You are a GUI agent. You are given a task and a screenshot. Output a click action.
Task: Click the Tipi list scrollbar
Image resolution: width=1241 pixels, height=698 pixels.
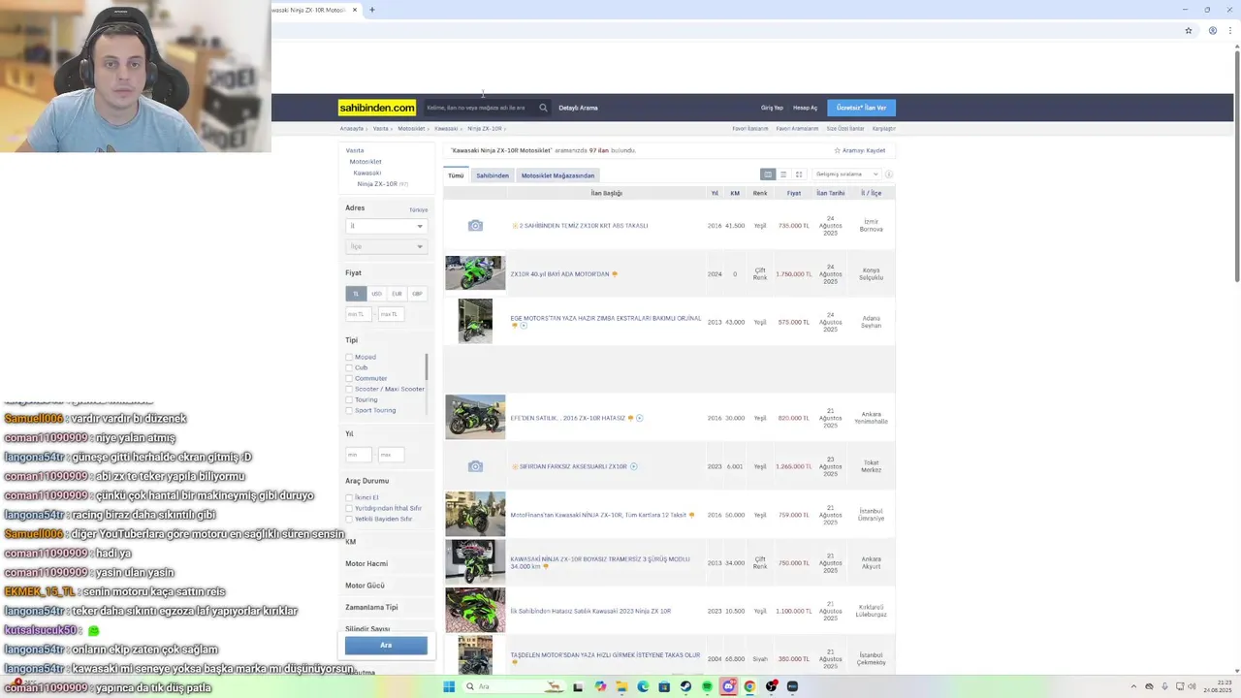(427, 366)
